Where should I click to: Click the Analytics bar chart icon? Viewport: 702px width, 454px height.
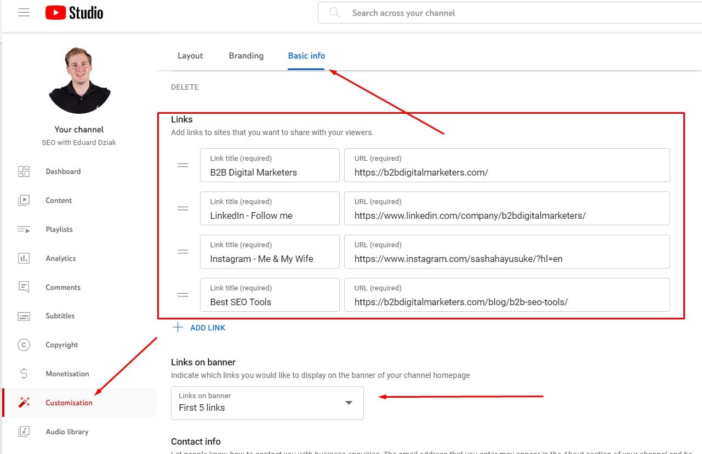[24, 258]
